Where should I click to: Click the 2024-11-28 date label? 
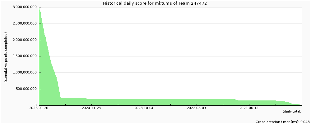(x=91, y=108)
